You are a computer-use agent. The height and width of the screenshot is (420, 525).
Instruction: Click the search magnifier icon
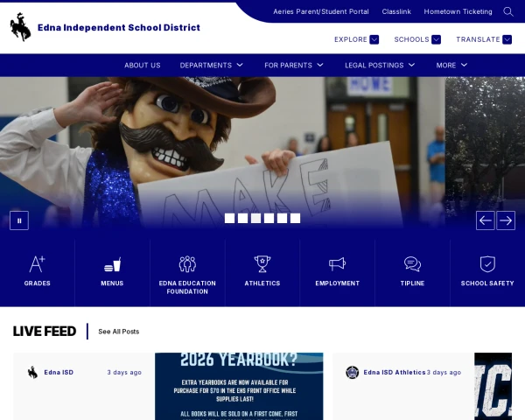508,11
